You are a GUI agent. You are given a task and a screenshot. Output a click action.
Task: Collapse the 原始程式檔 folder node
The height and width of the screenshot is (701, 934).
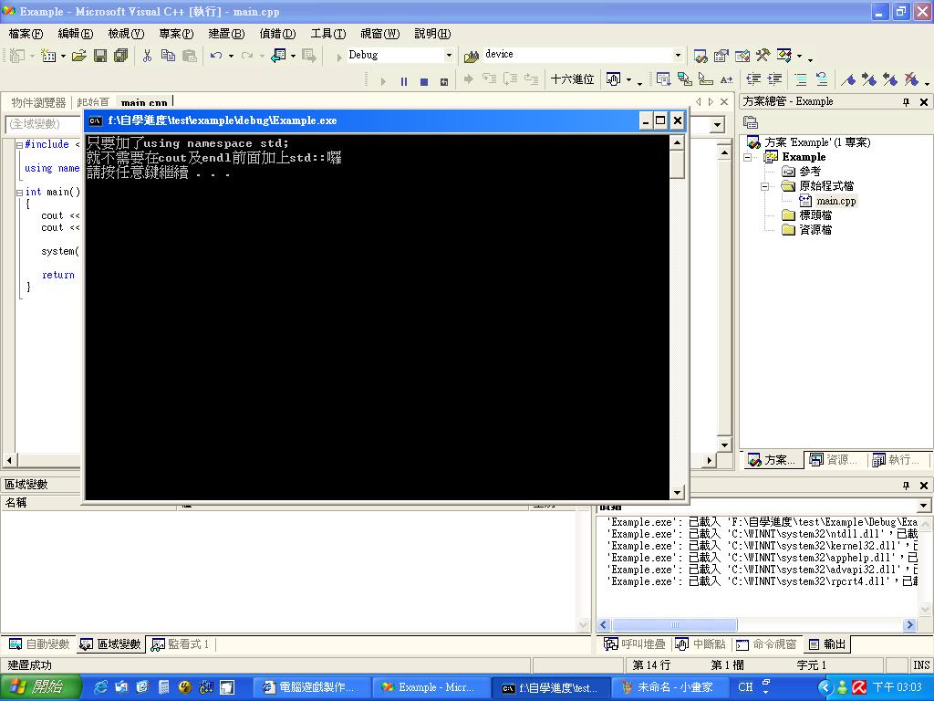tap(765, 186)
